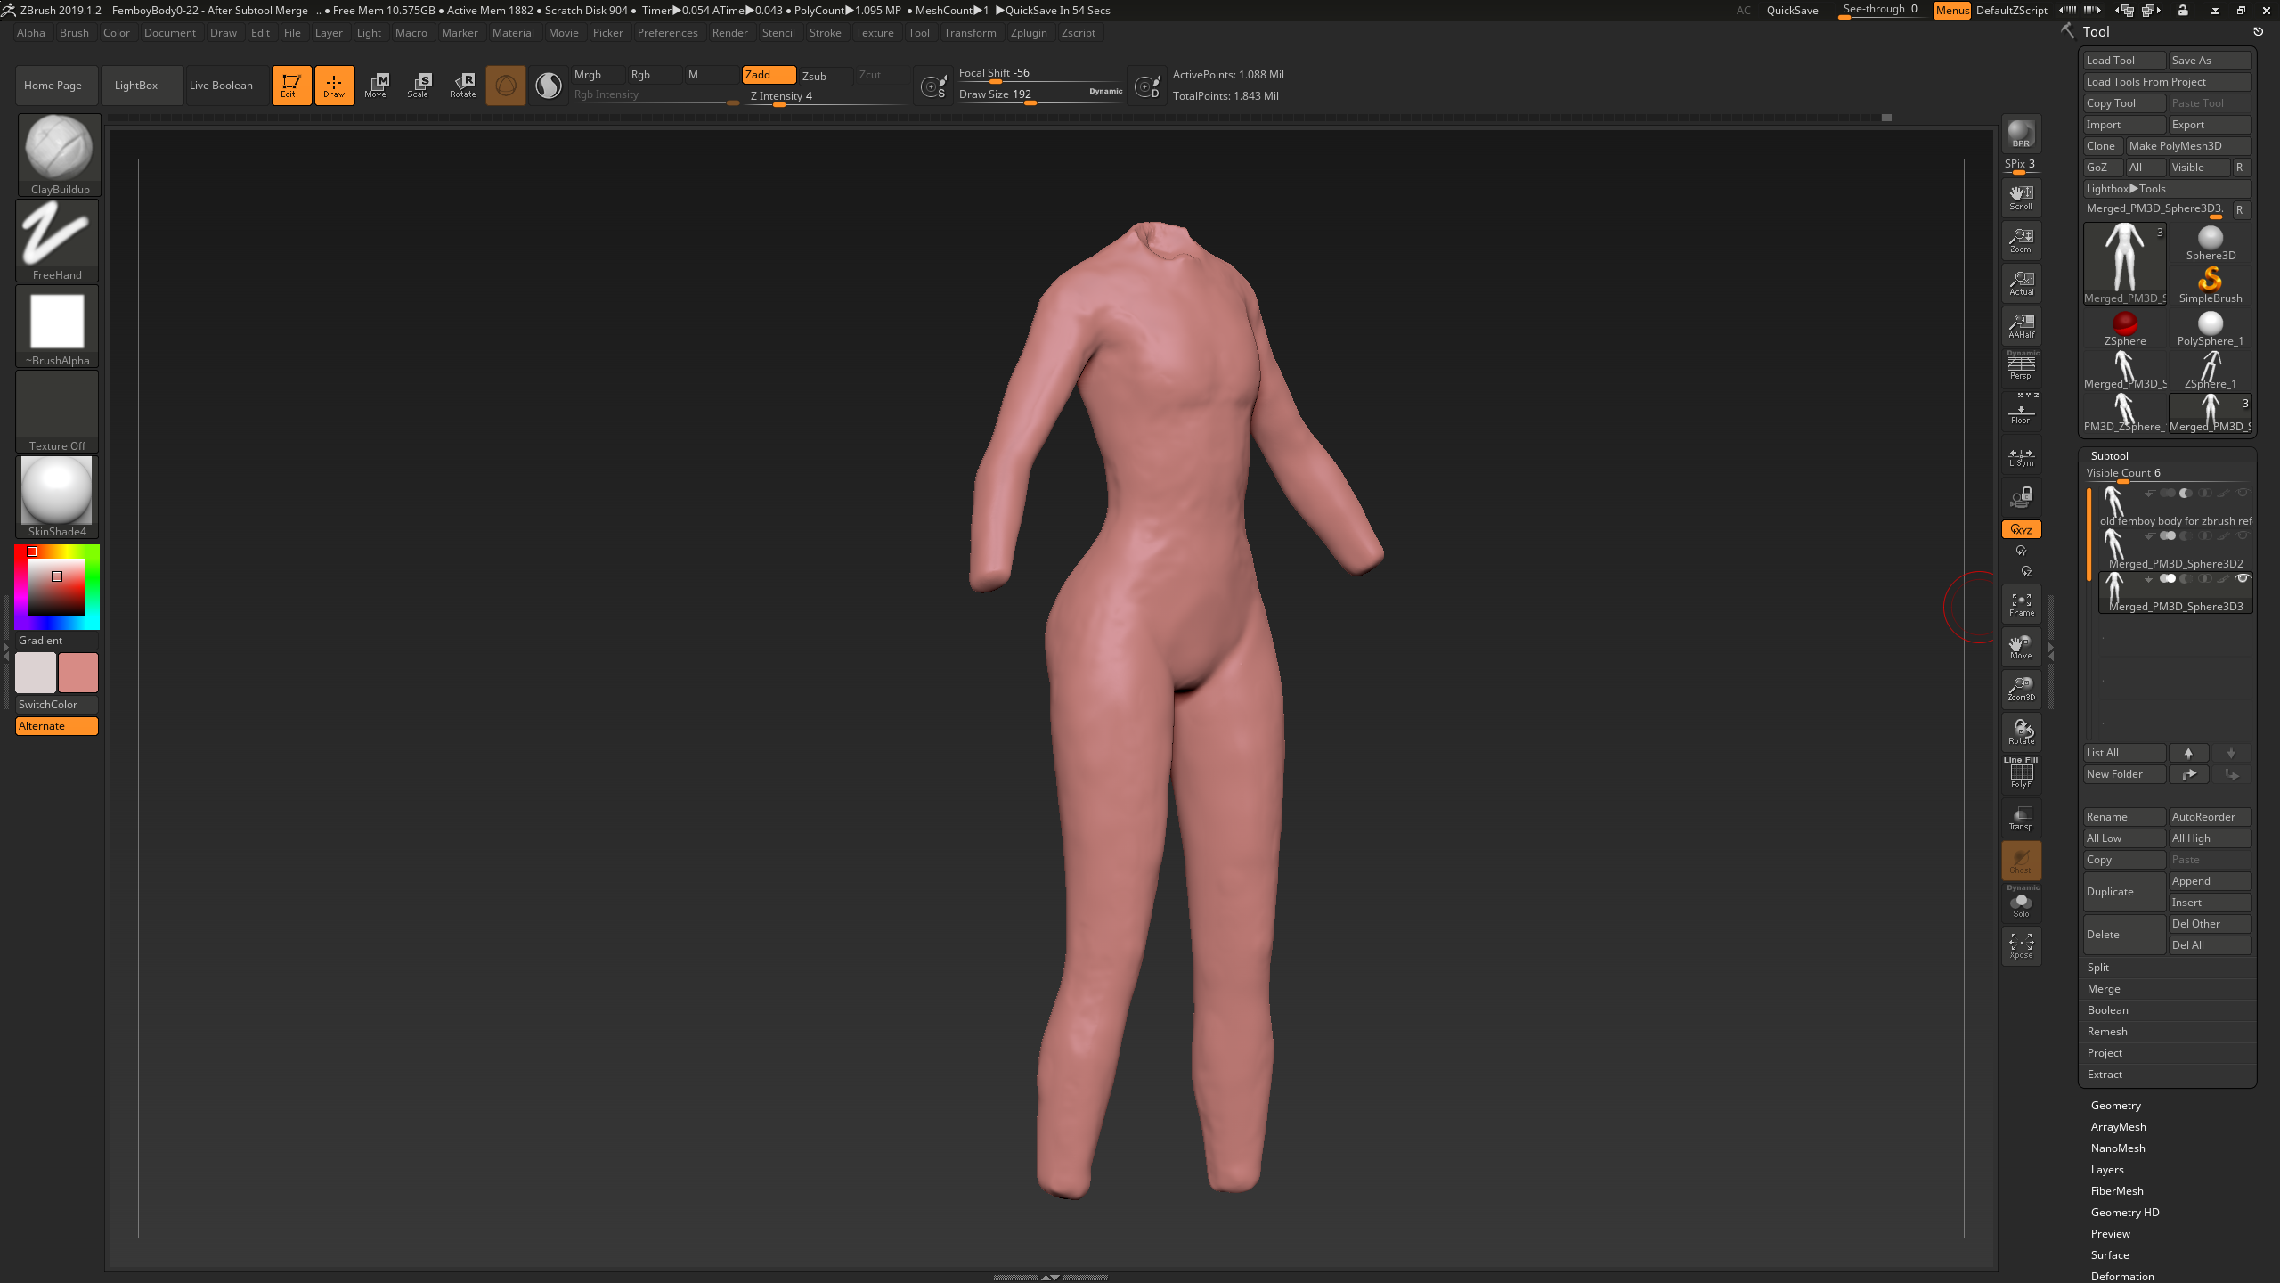2280x1283 pixels.
Task: Select the Scale gizmo tool
Action: [419, 85]
